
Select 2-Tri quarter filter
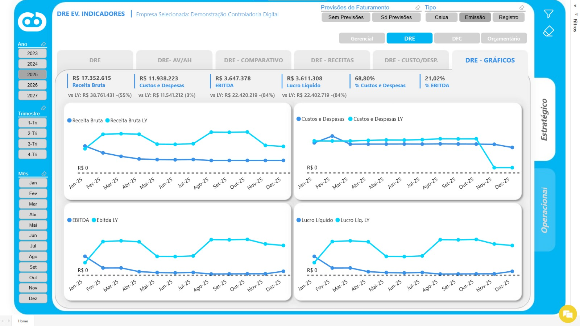pyautogui.click(x=32, y=133)
